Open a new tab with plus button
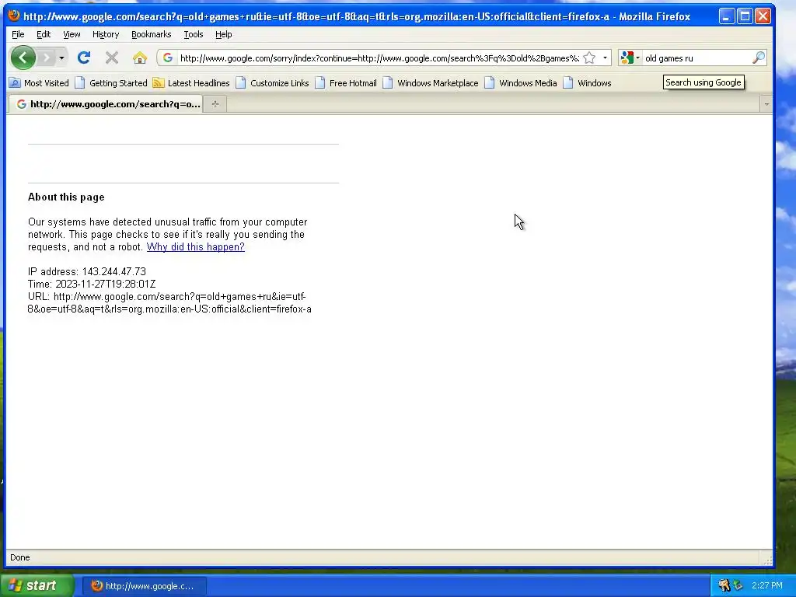 pyautogui.click(x=215, y=104)
